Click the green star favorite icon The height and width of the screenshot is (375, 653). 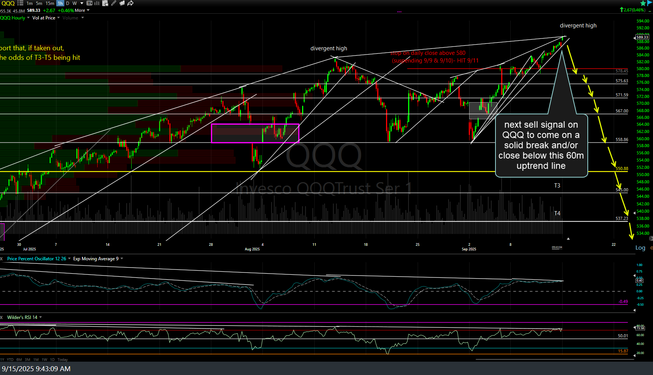(643, 3)
